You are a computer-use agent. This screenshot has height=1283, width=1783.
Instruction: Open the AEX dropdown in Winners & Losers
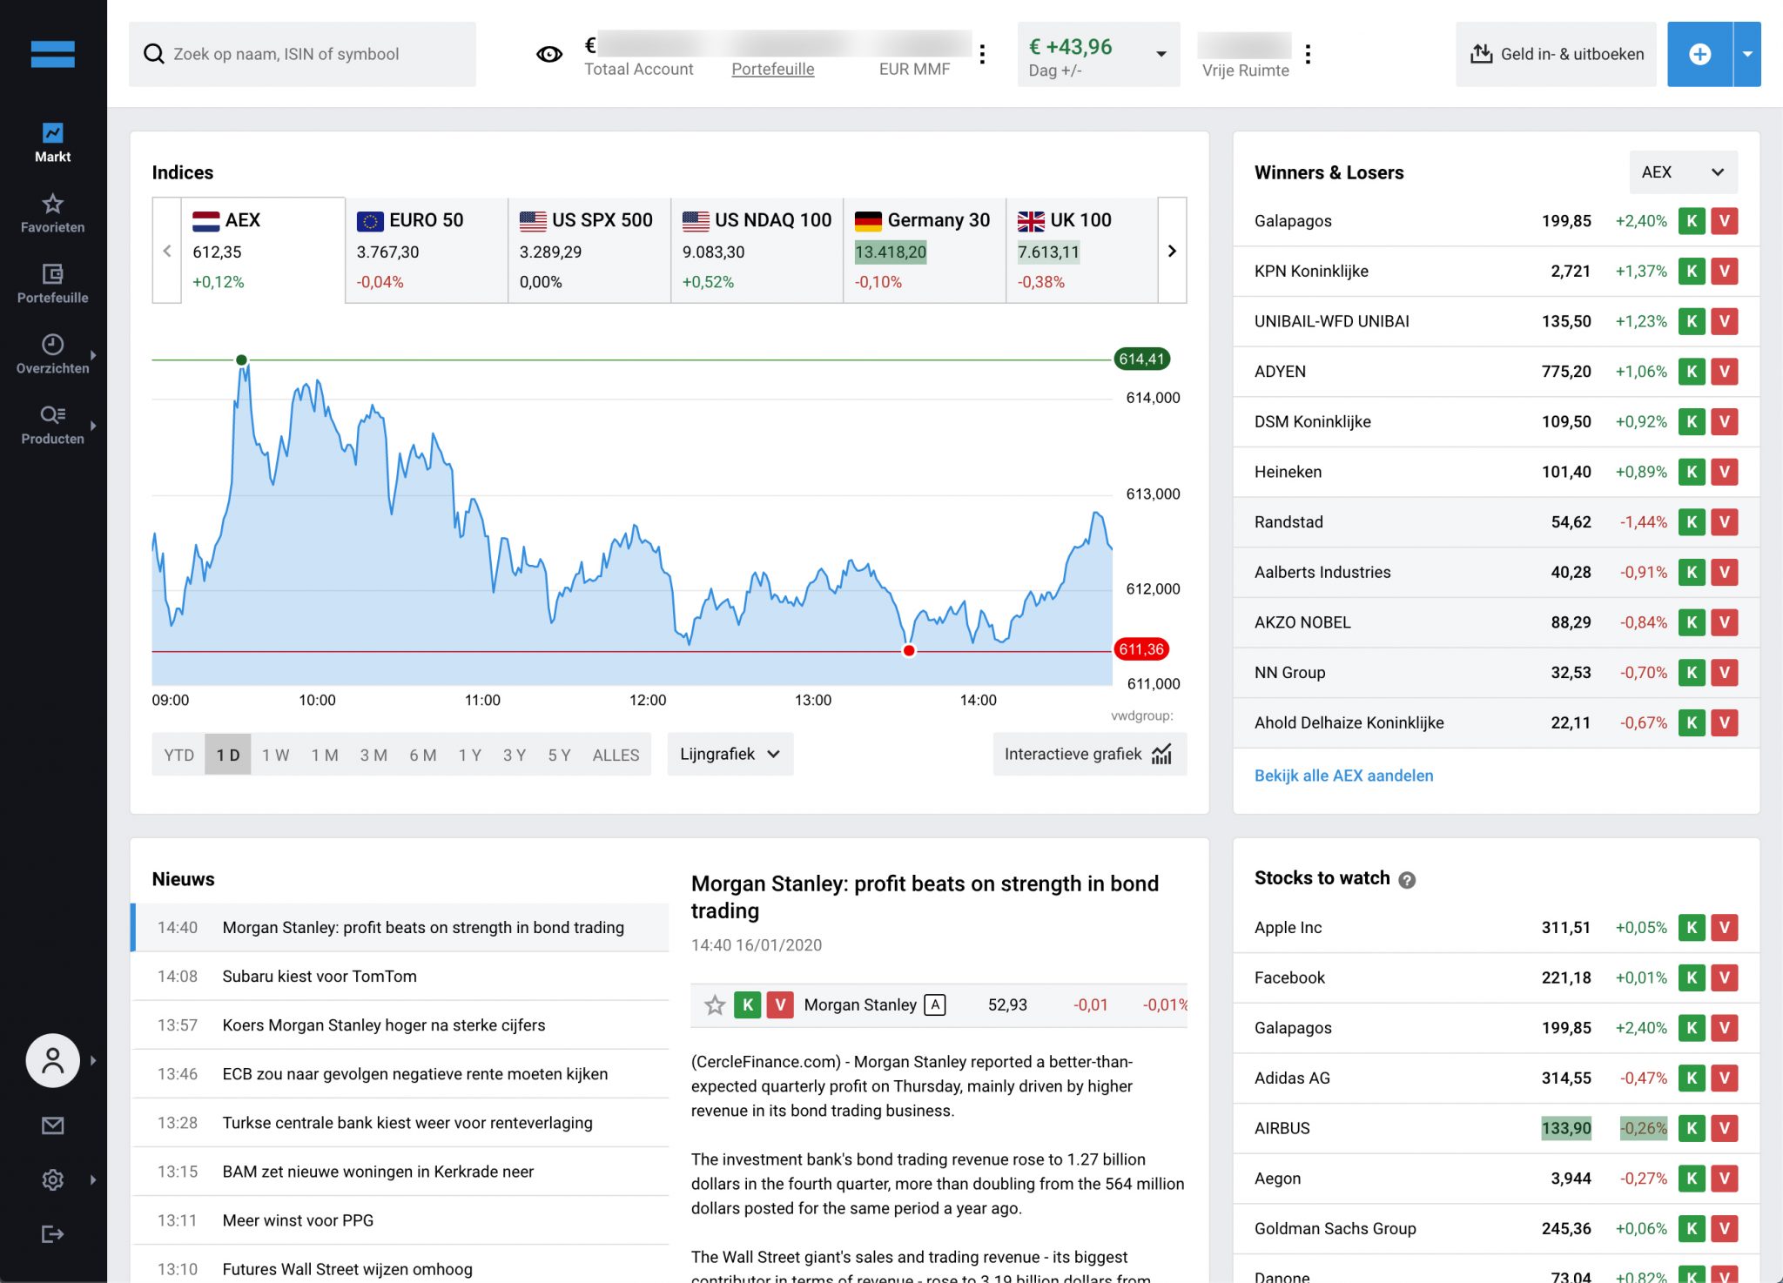(x=1682, y=171)
